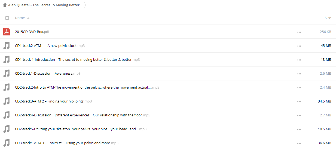Open three-dot menu for CD1-track 1-Introduction
Screen dimensions: 336x151
[299, 60]
